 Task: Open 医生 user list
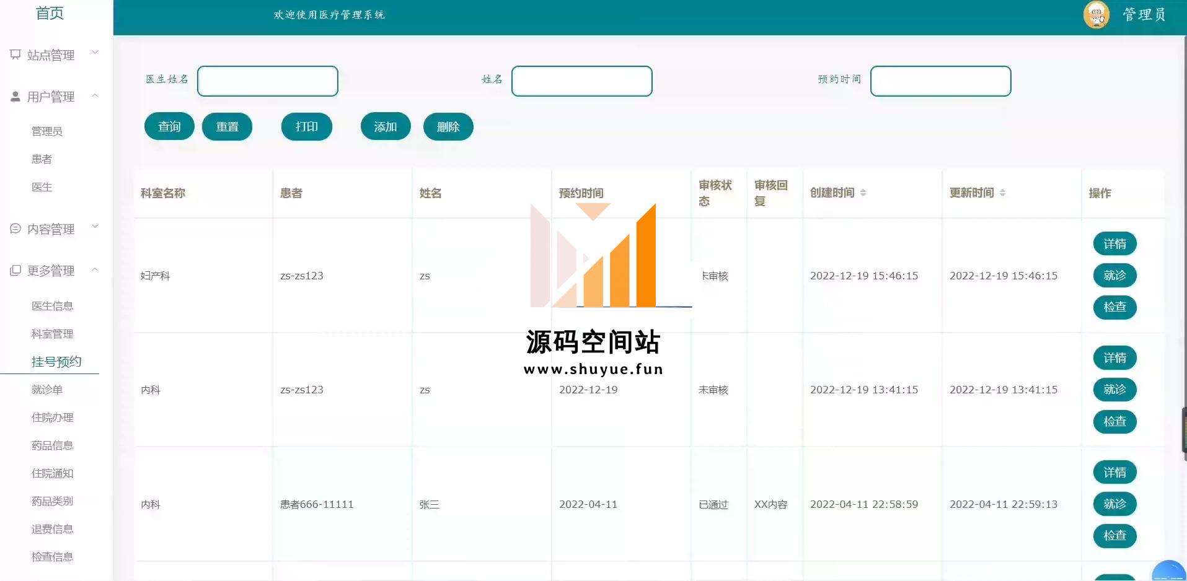pos(42,187)
